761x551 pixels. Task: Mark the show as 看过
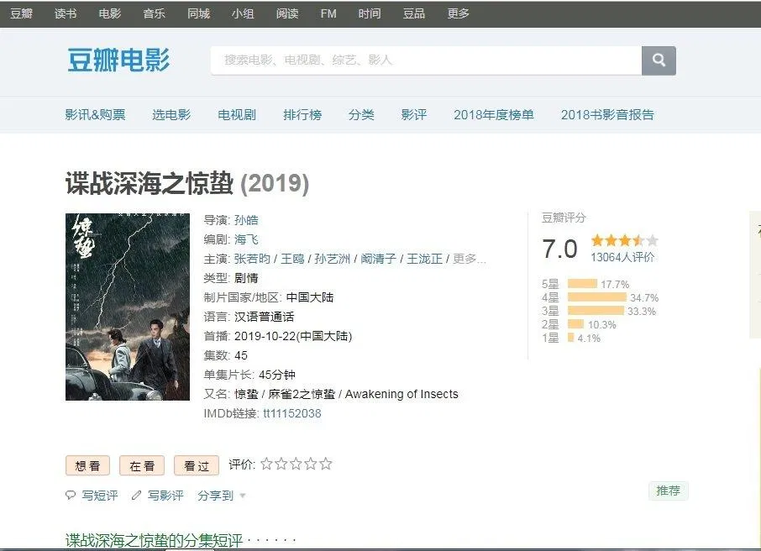pos(197,466)
